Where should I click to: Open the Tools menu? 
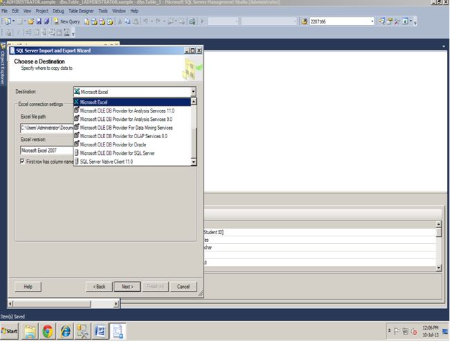click(103, 11)
